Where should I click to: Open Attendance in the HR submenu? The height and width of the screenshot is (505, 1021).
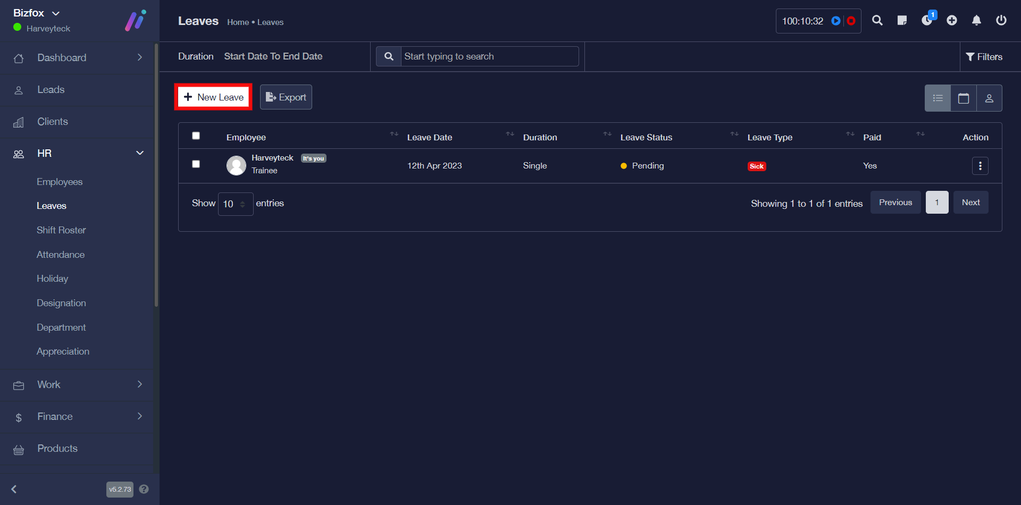tap(61, 255)
